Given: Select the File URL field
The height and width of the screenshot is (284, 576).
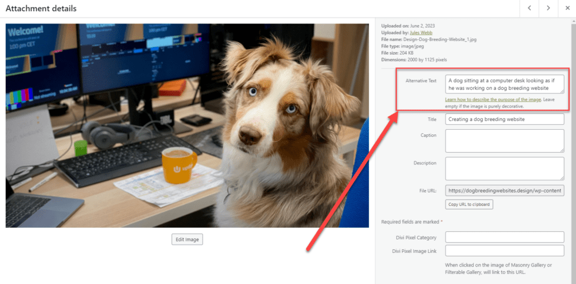Looking at the screenshot, I should [x=504, y=191].
